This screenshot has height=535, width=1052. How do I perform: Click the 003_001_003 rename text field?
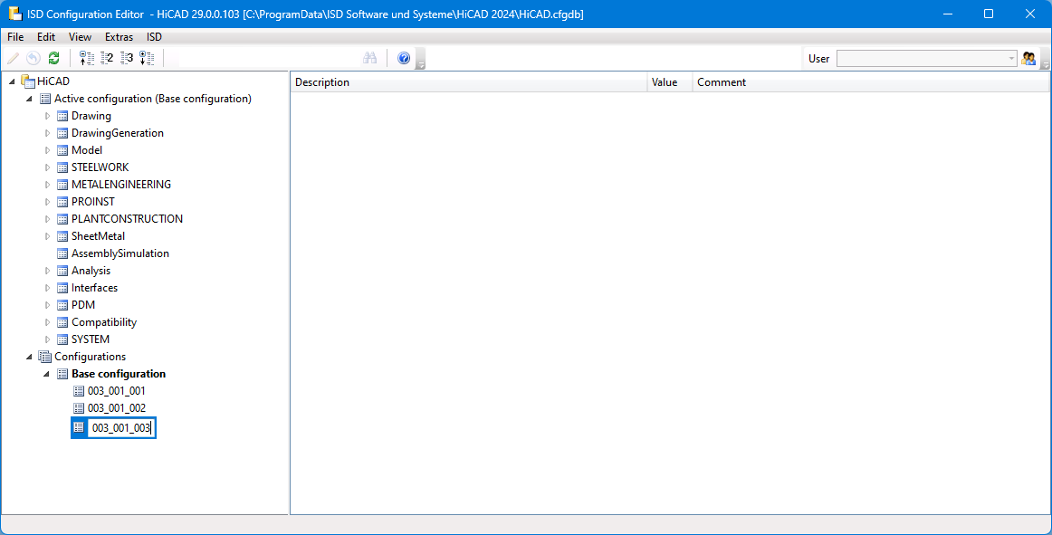pyautogui.click(x=121, y=427)
